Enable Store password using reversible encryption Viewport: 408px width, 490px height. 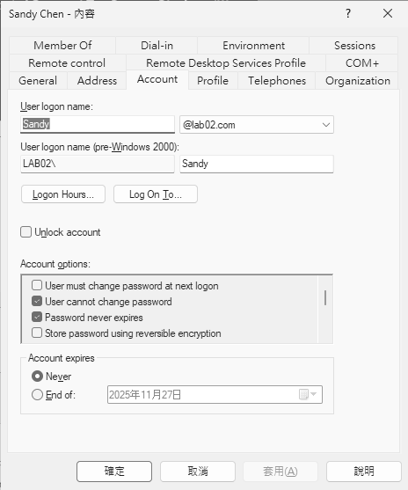37,333
